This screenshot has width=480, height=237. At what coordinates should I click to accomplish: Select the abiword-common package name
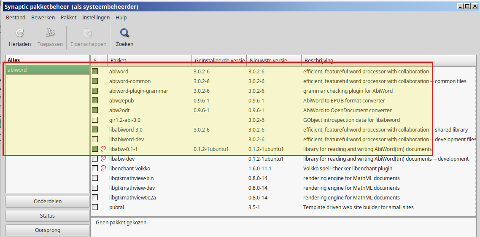coord(130,81)
